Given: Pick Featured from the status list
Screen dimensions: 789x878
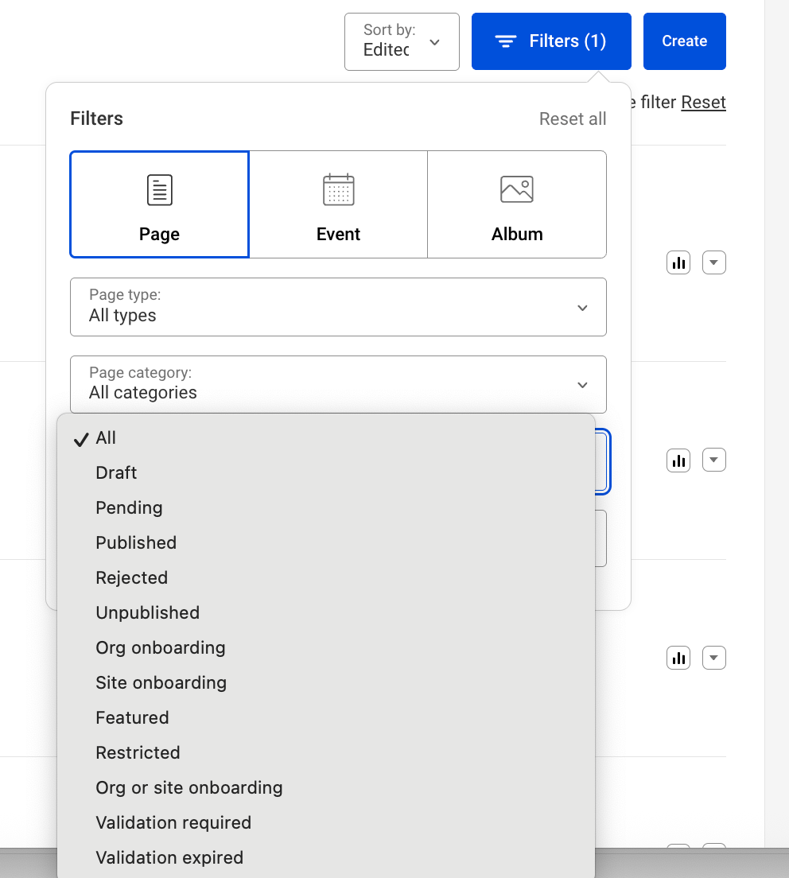Looking at the screenshot, I should 132,717.
